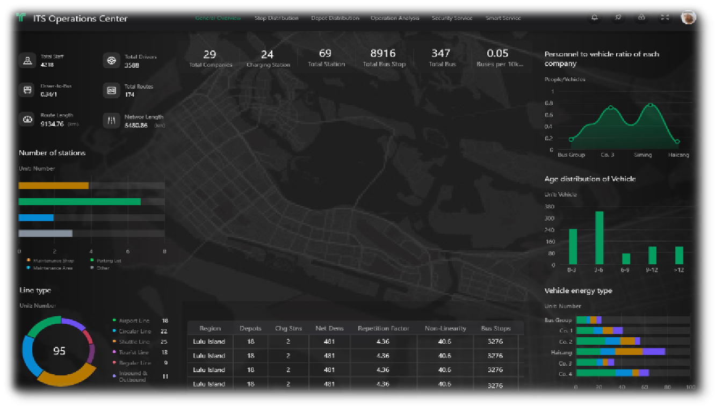Click the Total Staff person icon
The height and width of the screenshot is (414, 722).
(27, 61)
